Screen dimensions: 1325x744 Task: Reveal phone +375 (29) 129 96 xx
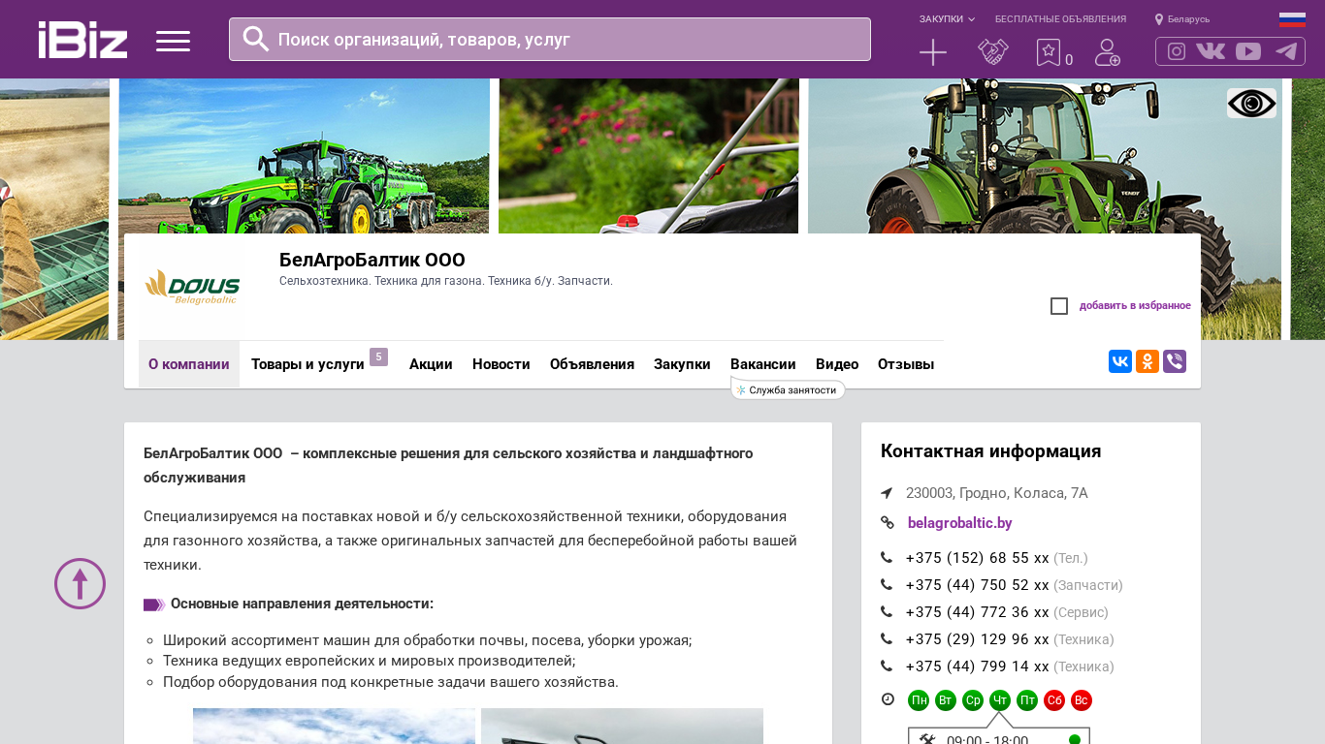(978, 639)
